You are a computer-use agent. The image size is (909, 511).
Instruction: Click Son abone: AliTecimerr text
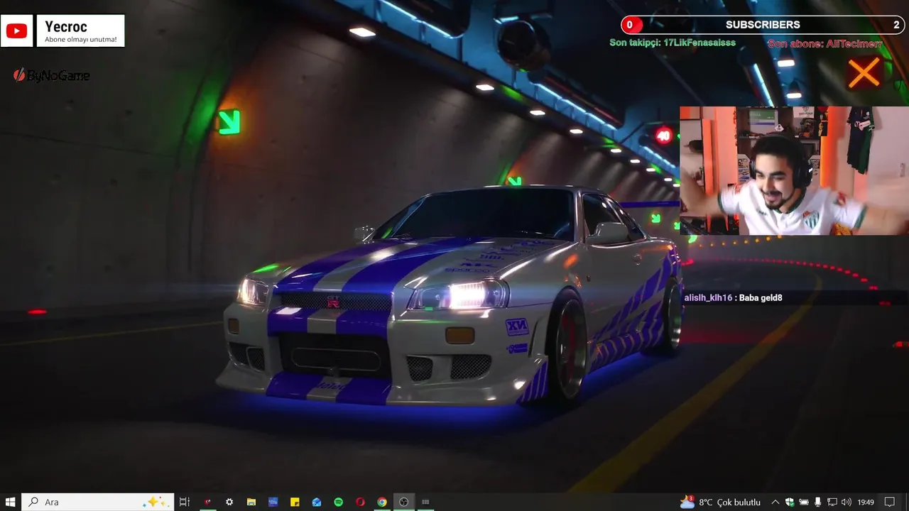click(825, 44)
